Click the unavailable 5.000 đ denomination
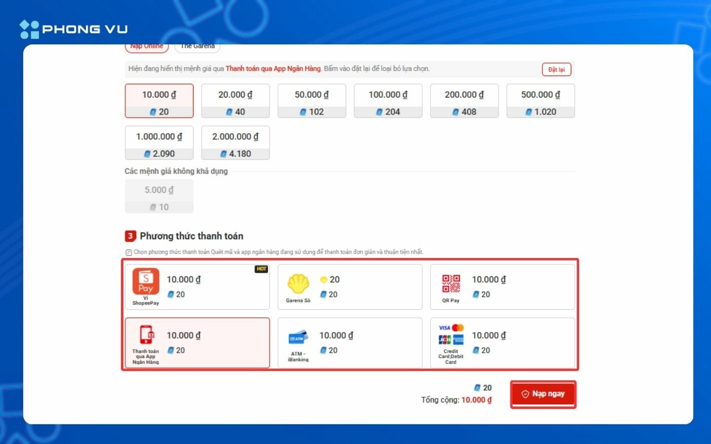This screenshot has height=444, width=711. [159, 196]
